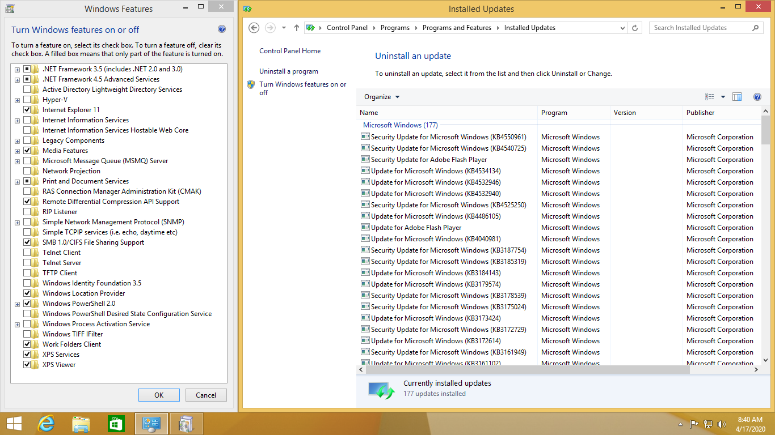This screenshot has height=435, width=775.
Task: Expand Windows PowerShell 2.0 node
Action: pos(17,304)
